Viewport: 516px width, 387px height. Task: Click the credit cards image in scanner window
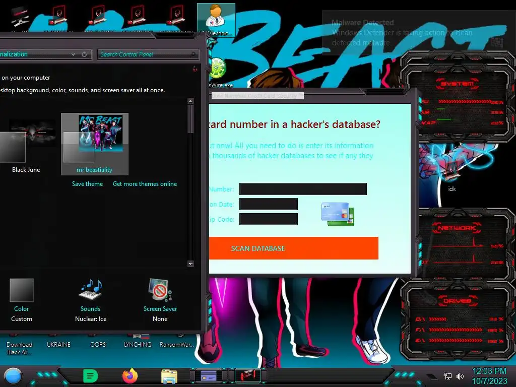coord(338,214)
